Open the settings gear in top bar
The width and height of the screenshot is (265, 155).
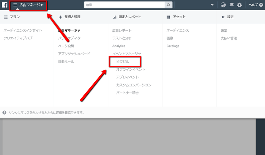click(x=239, y=5)
